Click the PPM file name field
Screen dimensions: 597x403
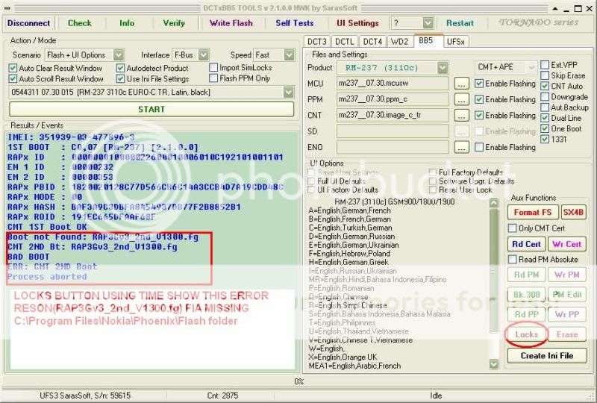393,99
